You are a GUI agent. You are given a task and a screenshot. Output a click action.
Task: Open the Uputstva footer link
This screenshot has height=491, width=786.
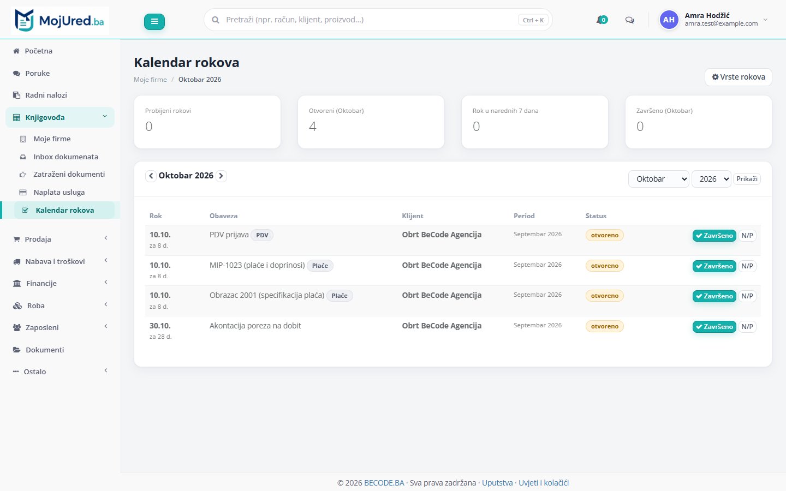[497, 483]
